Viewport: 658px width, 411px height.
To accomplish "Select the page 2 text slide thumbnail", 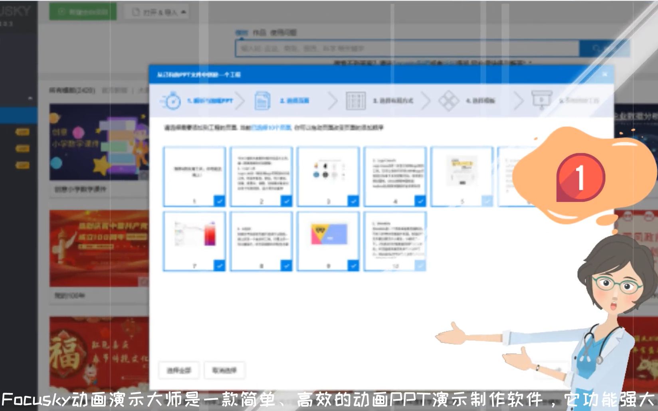I will (262, 176).
